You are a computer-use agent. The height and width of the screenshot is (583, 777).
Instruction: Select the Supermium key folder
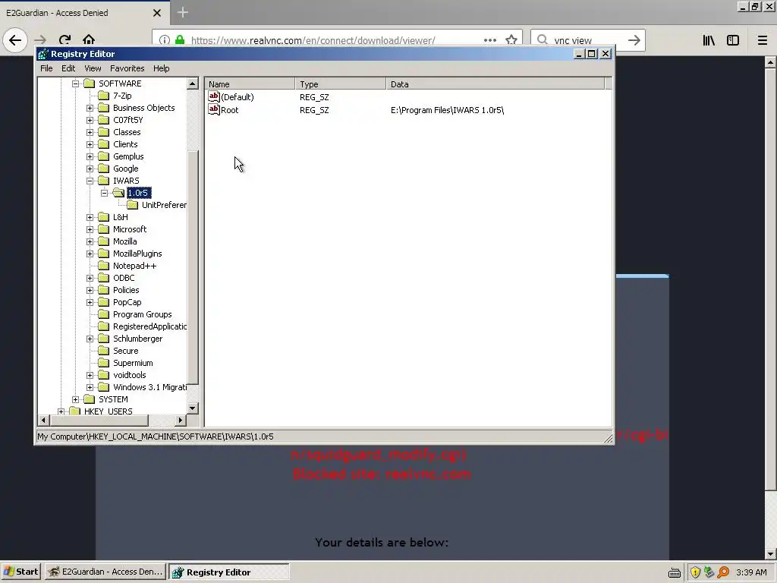133,363
